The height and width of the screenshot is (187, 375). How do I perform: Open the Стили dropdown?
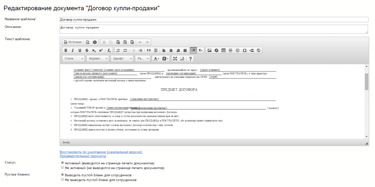tap(74, 58)
